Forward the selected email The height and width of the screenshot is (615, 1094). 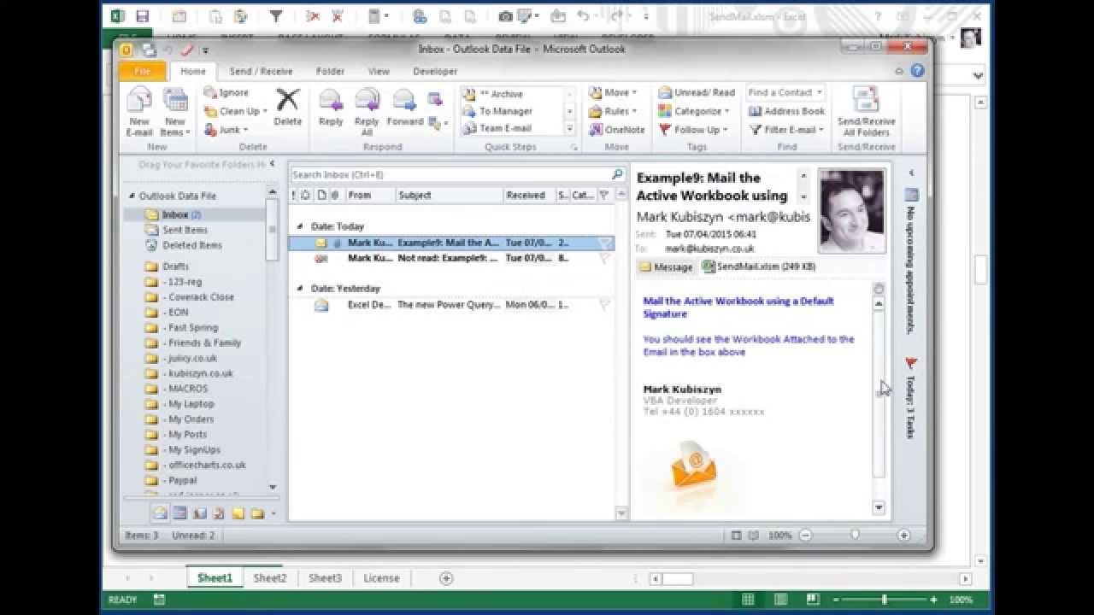(x=404, y=108)
